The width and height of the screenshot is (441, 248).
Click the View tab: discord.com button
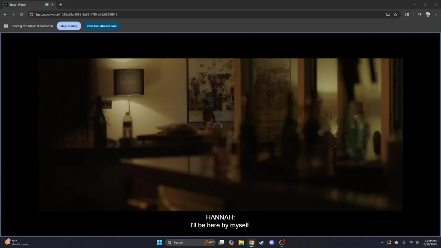pyautogui.click(x=102, y=26)
